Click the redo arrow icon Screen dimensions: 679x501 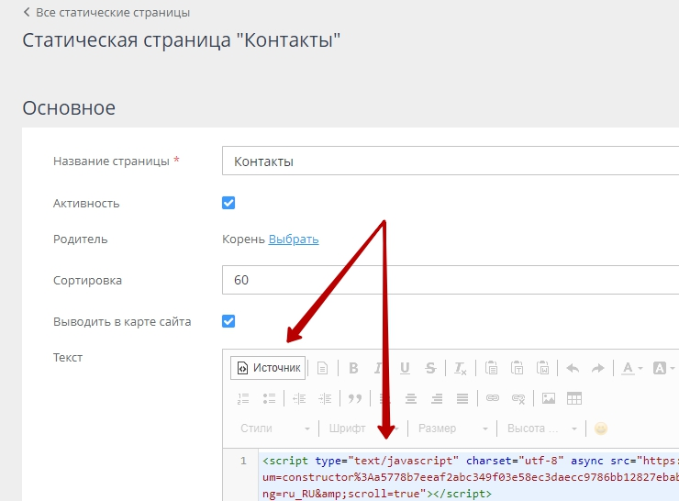[597, 368]
